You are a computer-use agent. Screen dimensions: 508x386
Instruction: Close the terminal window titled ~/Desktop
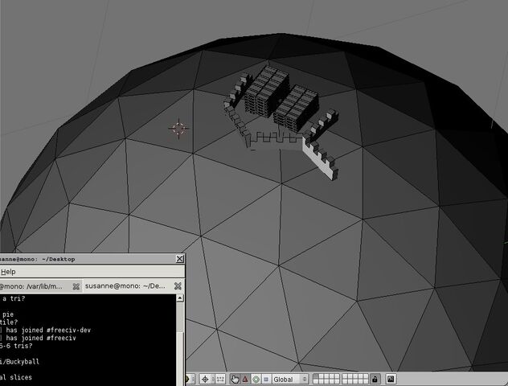[179, 259]
